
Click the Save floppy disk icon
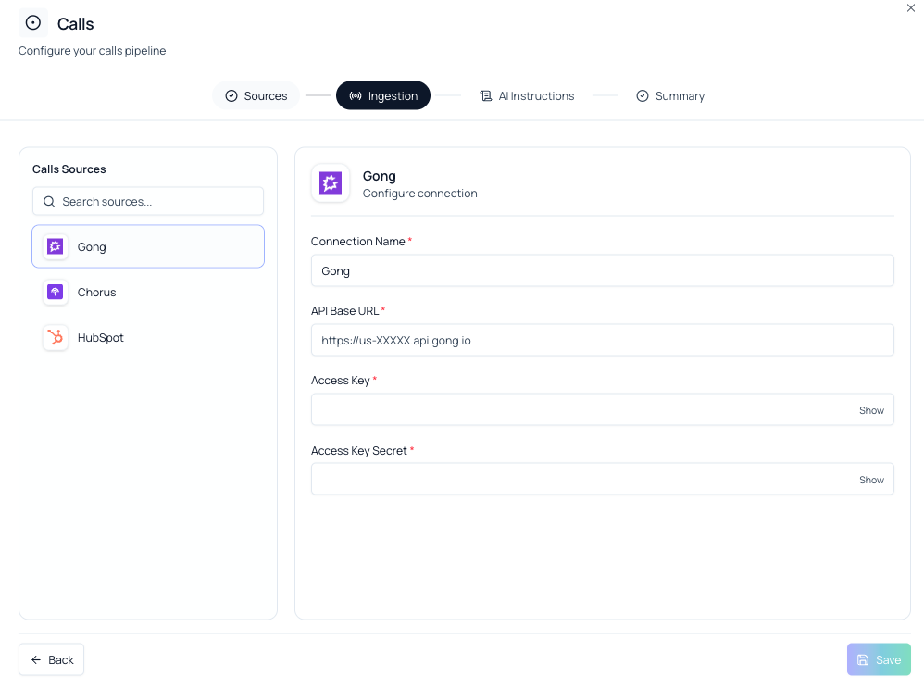pos(863,659)
